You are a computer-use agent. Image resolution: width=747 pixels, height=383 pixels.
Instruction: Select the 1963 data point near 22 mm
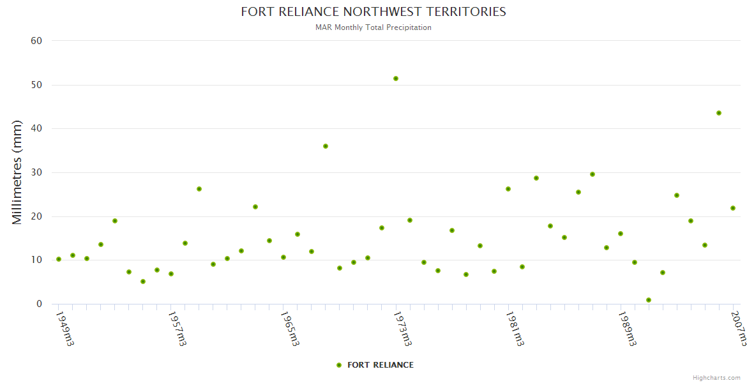255,207
